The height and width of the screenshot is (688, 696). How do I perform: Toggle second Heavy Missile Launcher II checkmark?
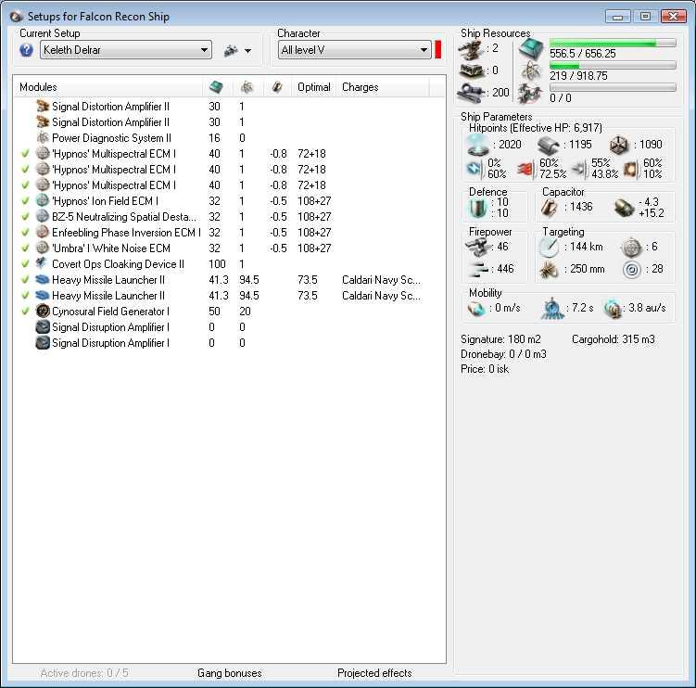click(25, 296)
